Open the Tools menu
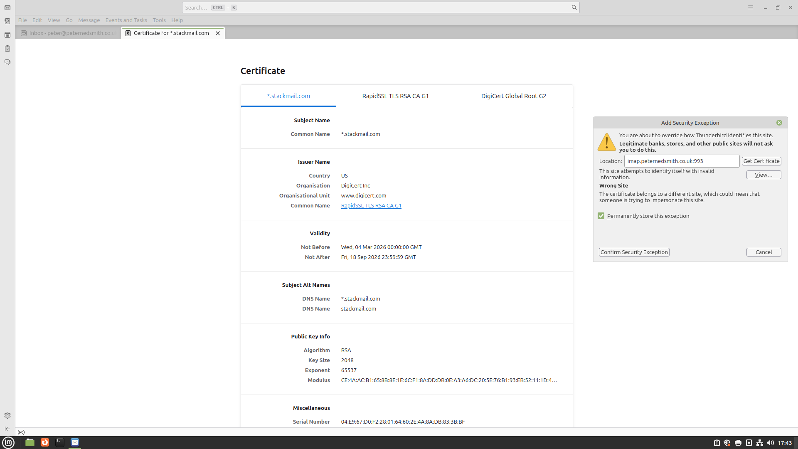 coord(159,20)
